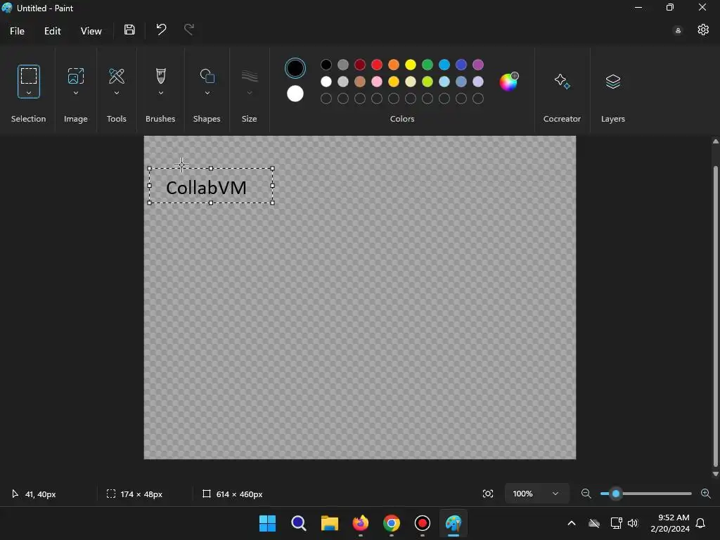
Task: Show hidden system tray icons
Action: (x=571, y=523)
